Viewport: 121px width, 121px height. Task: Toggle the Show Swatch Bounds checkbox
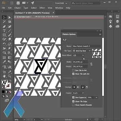click(x=73, y=105)
